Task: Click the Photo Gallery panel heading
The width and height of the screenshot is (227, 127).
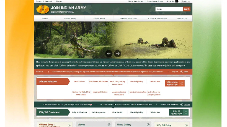Action: 124,125
